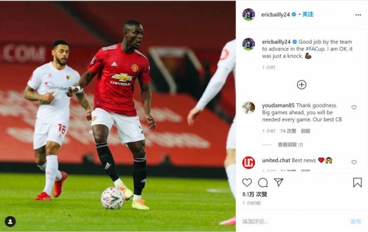Image resolution: width=368 pixels, height=232 pixels.
Task: Like the post with the heart icon
Action: pyautogui.click(x=247, y=183)
